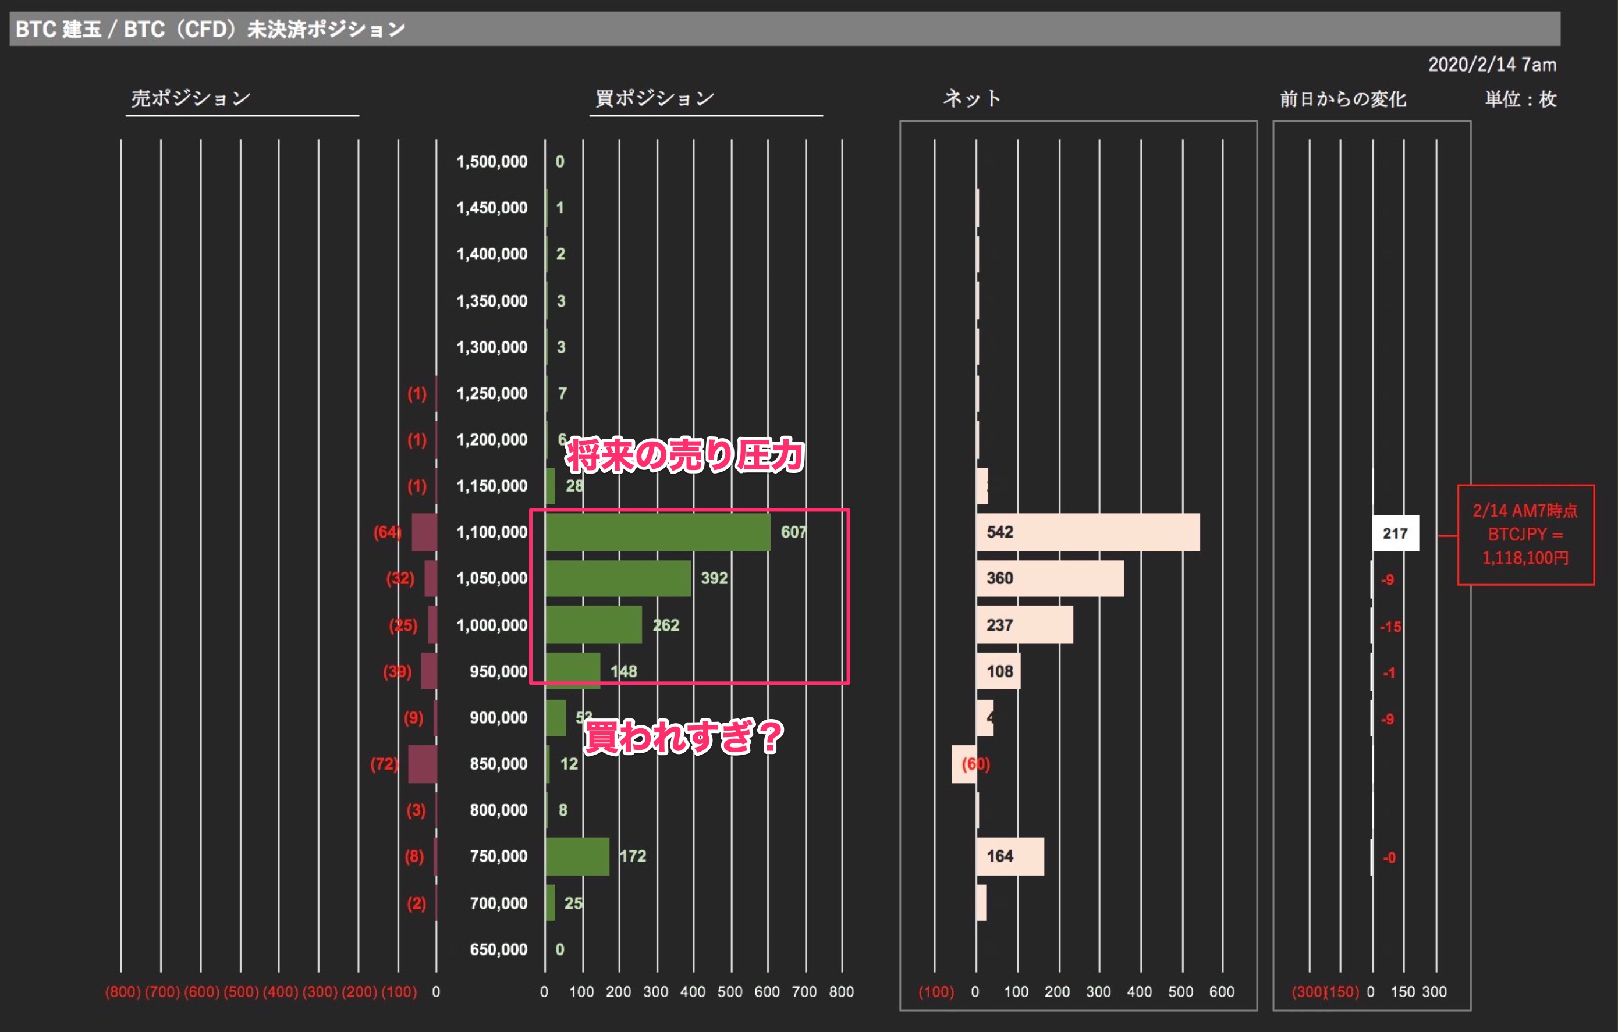Click the maroon sell bar labeled (64)
Viewport: 1618px width, 1032px height.
pos(424,532)
